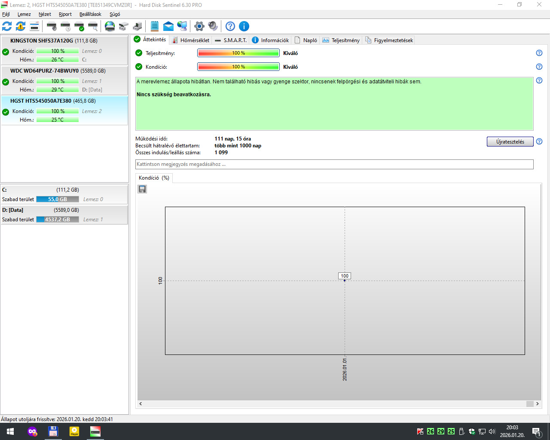Open the notification center in taskbar
This screenshot has height=440, width=550.
coord(536,431)
